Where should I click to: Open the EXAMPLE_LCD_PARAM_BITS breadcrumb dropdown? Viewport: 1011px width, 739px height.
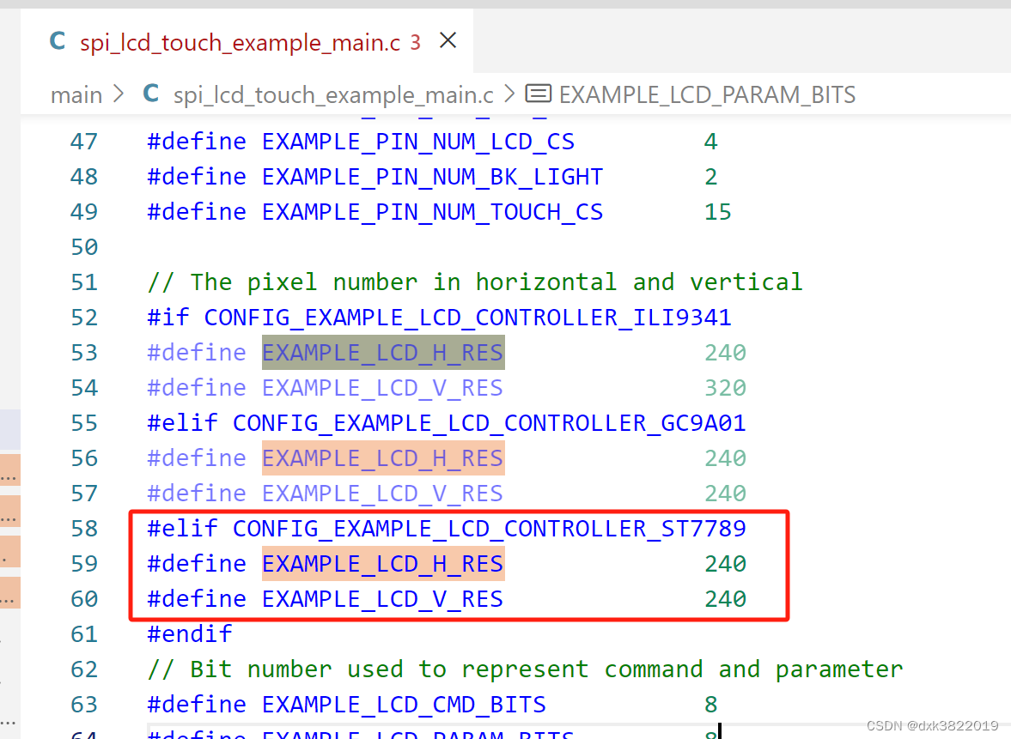tap(708, 94)
